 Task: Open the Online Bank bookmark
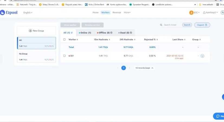coord(95,5)
